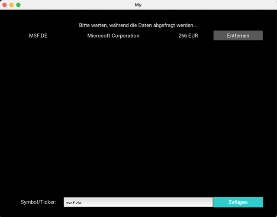Image resolution: width=277 pixels, height=217 pixels.
Task: Maximize the window with the green button
Action: point(19,5)
